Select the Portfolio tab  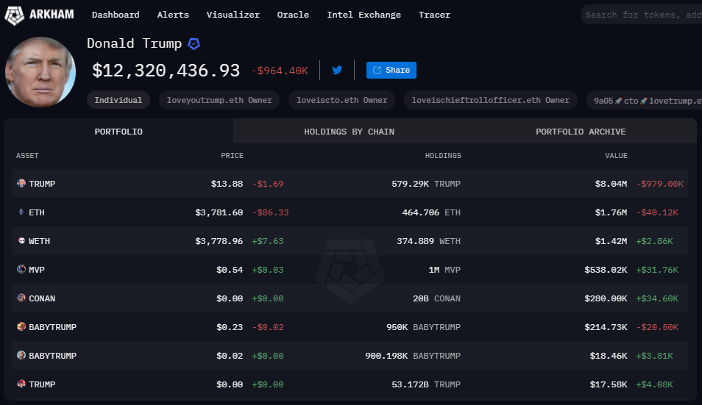(118, 132)
